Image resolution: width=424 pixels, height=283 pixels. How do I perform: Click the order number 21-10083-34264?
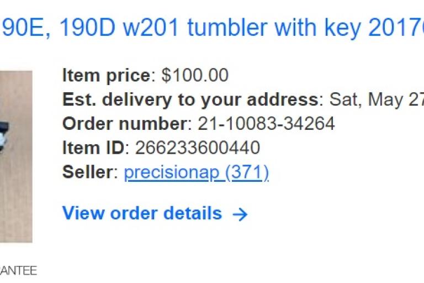click(266, 124)
